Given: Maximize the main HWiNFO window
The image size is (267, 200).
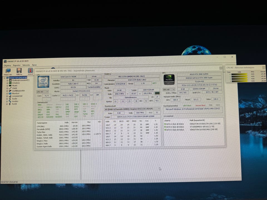Looking at the screenshot, I should tap(225, 57).
